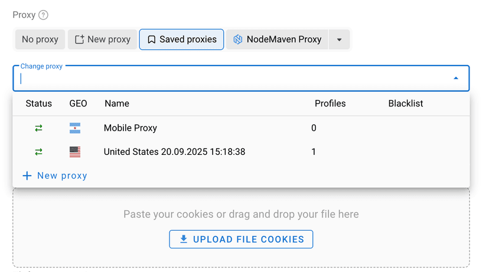Click the Proxy help question mark icon
This screenshot has width=489, height=272.
(44, 15)
